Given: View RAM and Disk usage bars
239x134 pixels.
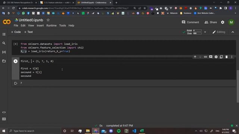Looking at the screenshot, I should click(194, 32).
